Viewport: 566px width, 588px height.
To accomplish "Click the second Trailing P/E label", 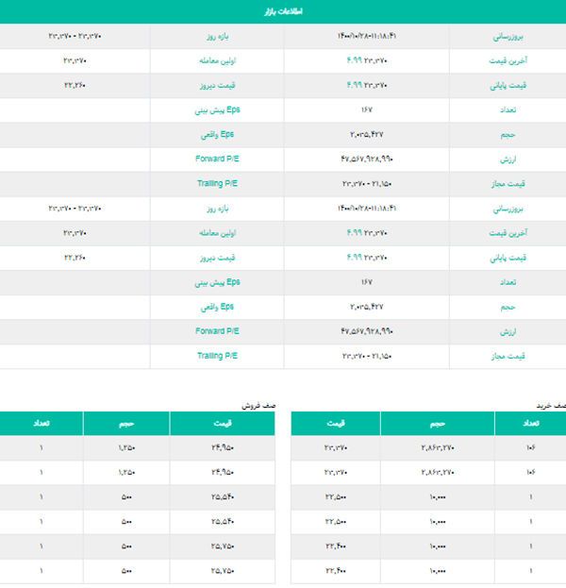I will 217,356.
